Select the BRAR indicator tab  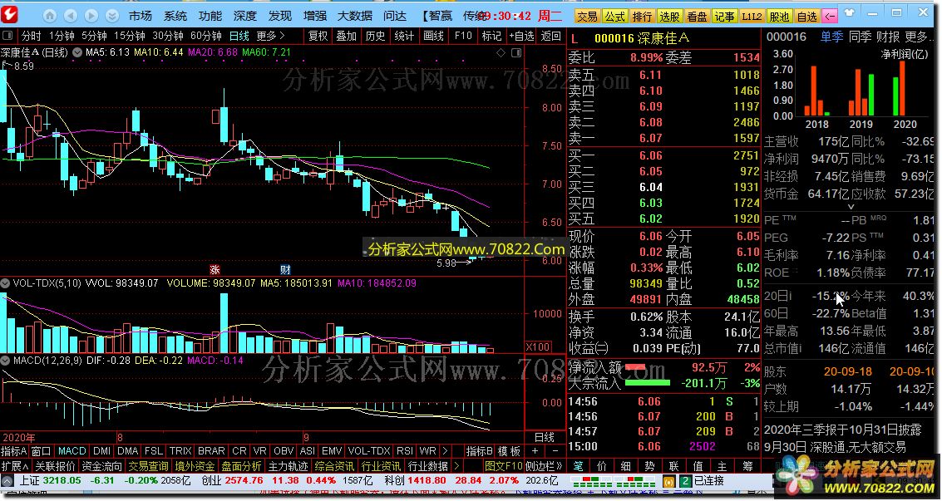click(211, 450)
